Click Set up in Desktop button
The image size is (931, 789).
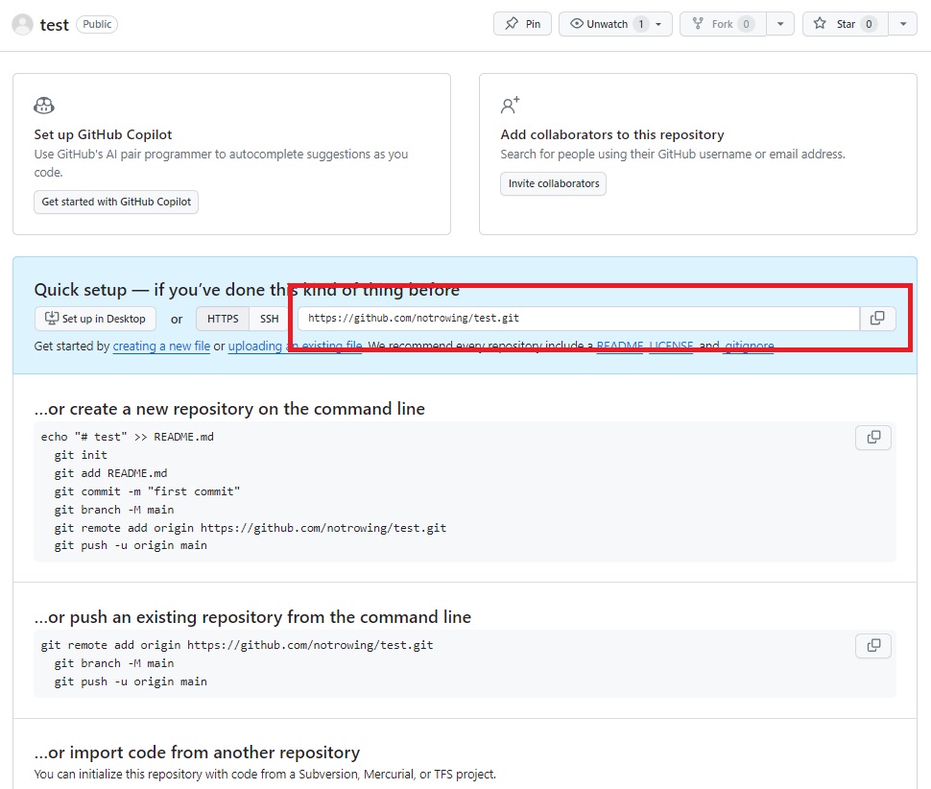(x=95, y=319)
